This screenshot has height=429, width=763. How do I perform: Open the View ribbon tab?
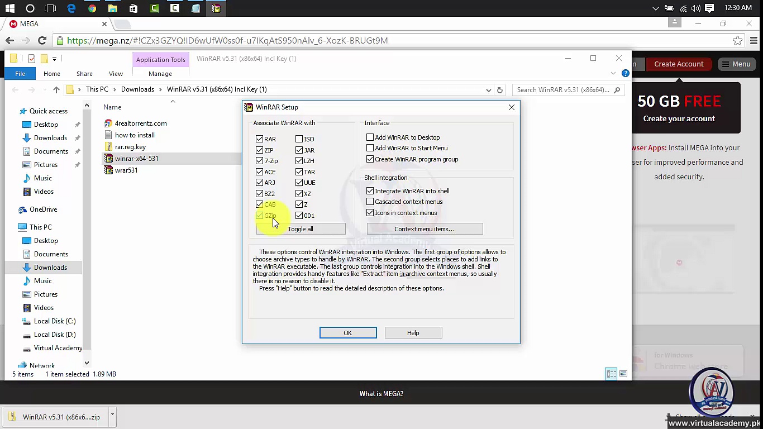coord(116,74)
